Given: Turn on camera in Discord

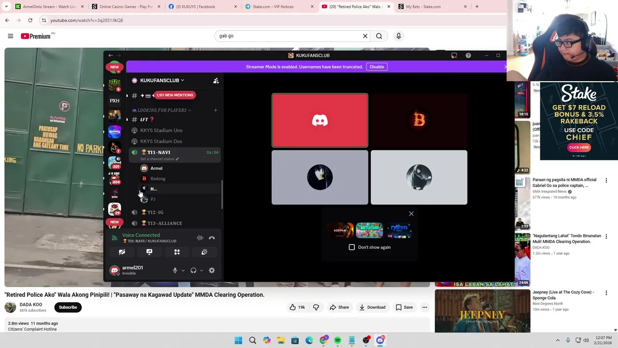Looking at the screenshot, I should pos(122,252).
